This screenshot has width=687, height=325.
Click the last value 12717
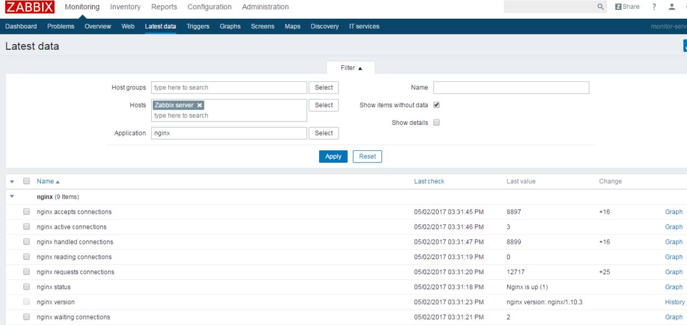click(515, 272)
